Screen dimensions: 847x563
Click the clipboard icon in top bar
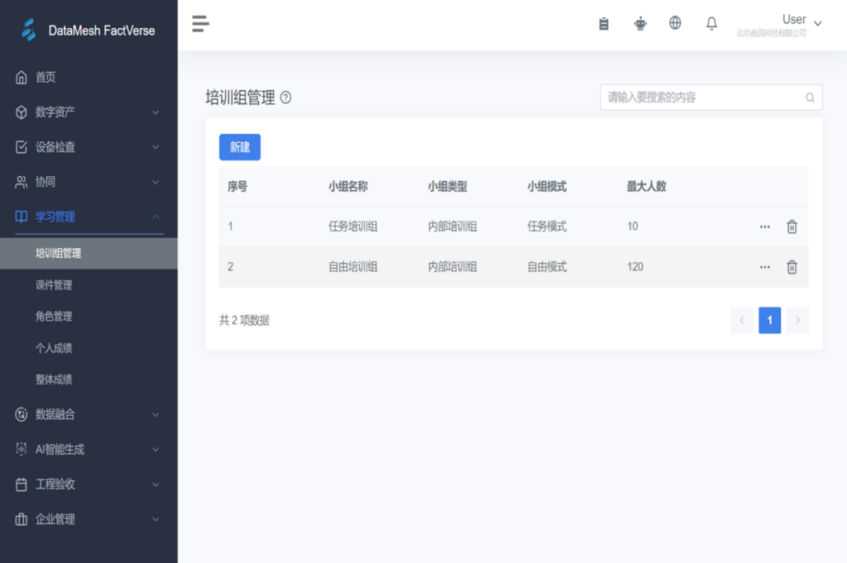point(604,24)
